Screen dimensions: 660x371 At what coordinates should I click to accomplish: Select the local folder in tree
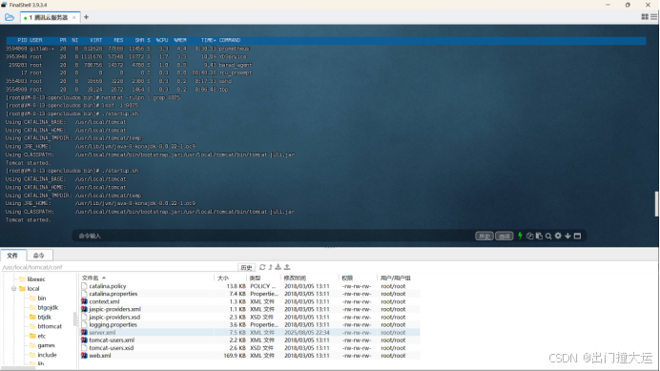(33, 288)
